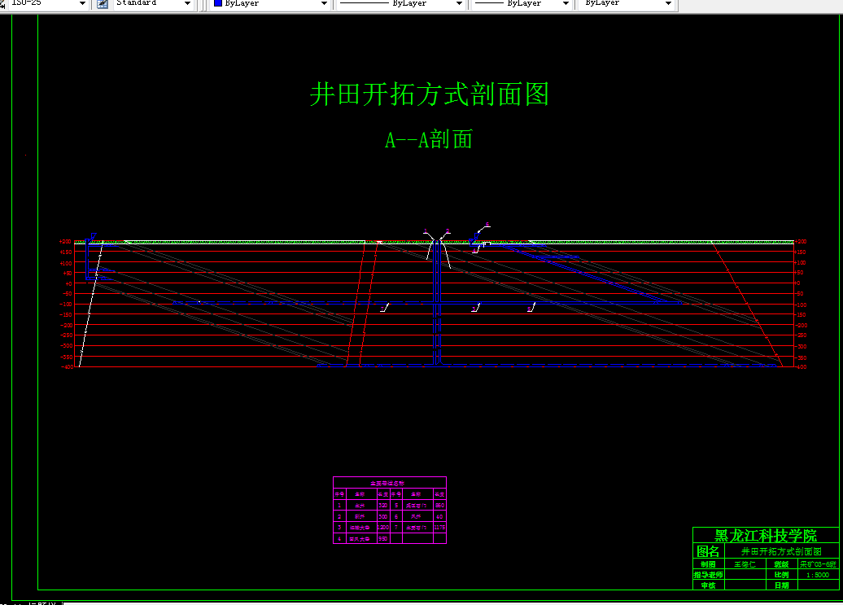Click the 1200 length value in legend

[382, 528]
